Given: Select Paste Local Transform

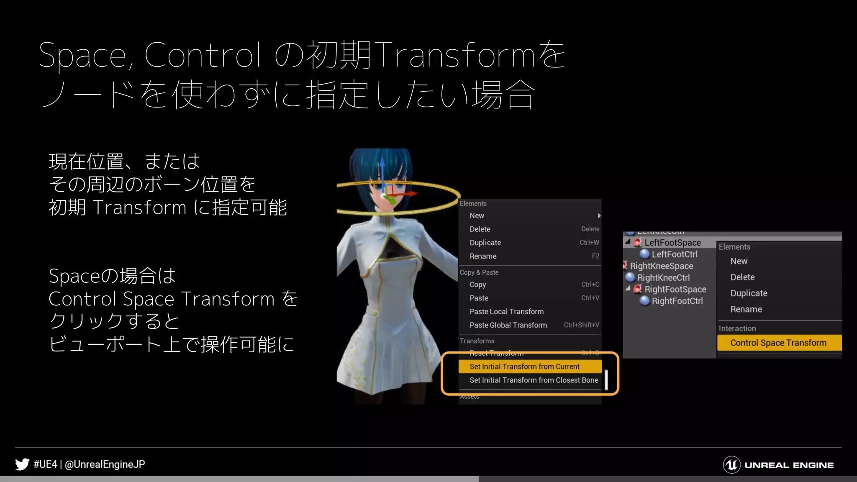Looking at the screenshot, I should point(530,311).
